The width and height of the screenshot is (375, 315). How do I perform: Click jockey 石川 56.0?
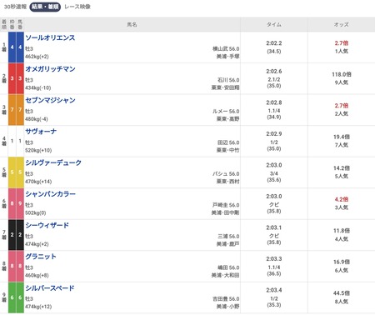point(228,80)
